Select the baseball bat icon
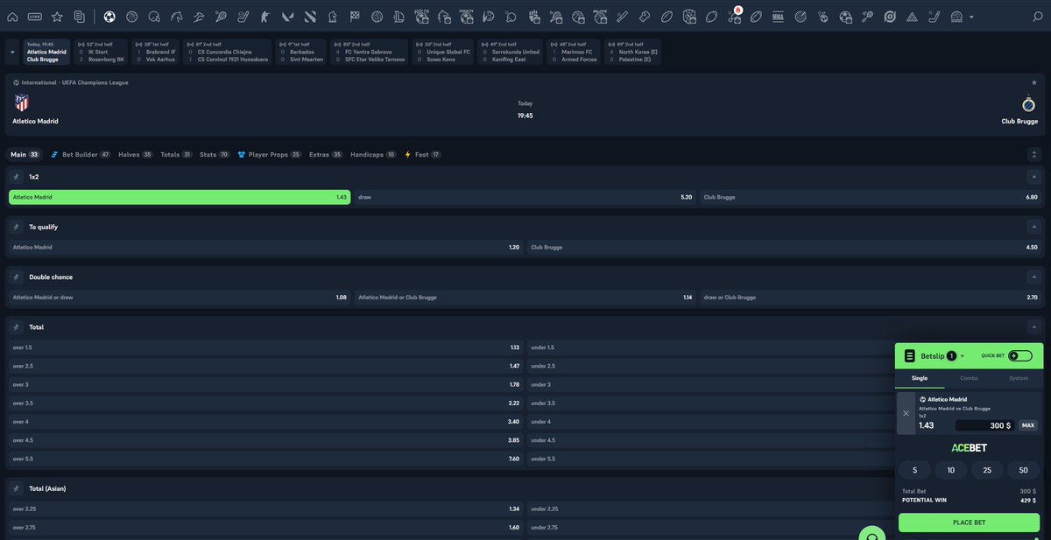 click(622, 17)
